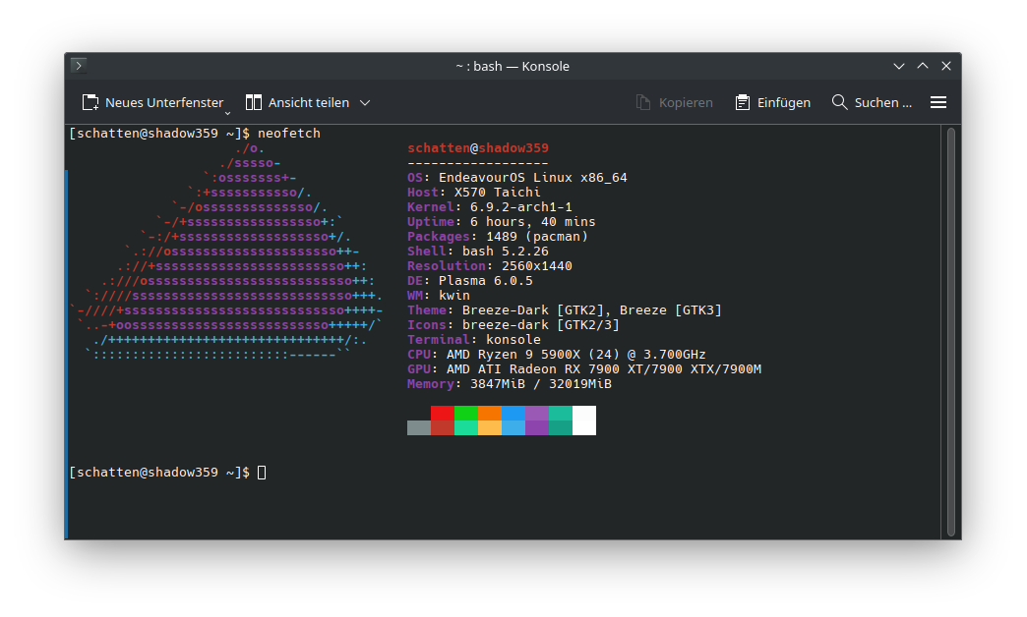Maximize the Konsole window
The image size is (1027, 617).
[x=922, y=66]
